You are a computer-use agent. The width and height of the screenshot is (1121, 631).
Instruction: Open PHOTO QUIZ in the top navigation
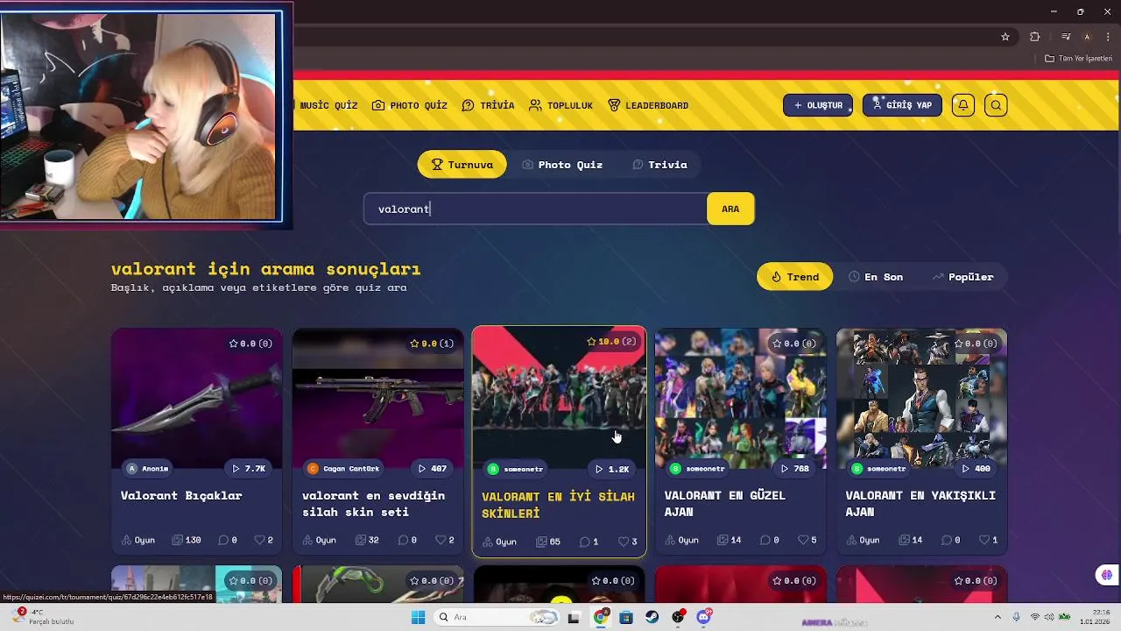tap(410, 105)
